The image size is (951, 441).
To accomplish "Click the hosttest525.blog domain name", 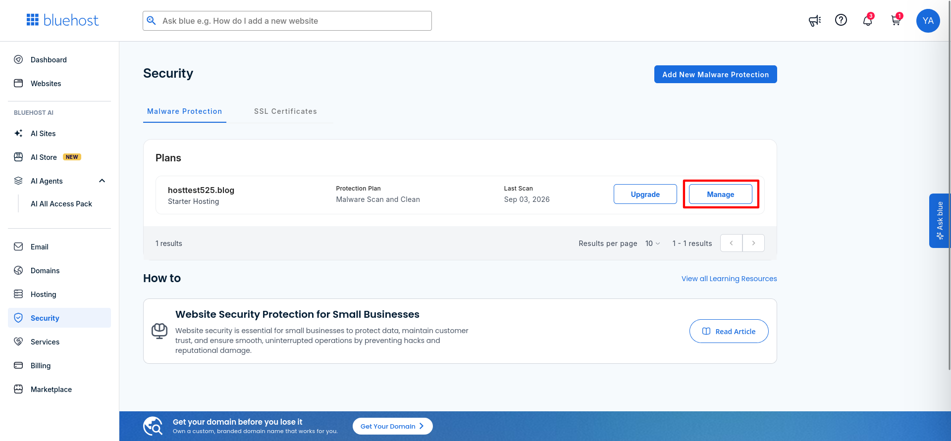I will point(201,190).
